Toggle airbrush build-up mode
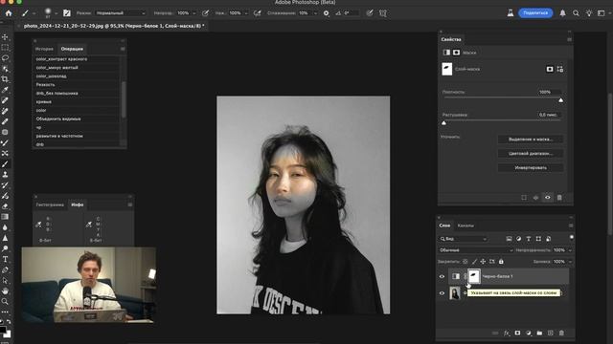 pos(258,12)
